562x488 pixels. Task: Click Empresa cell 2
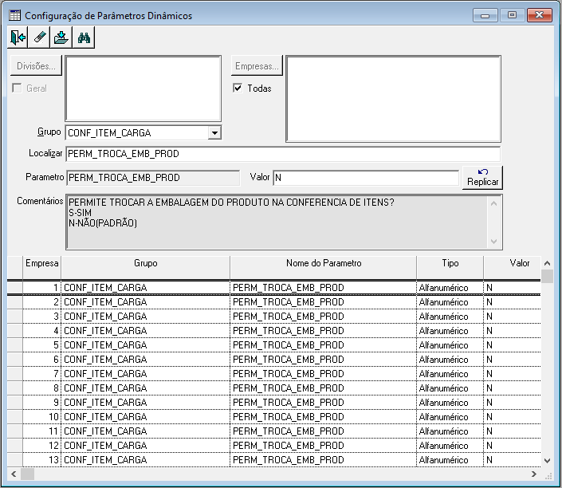coord(42,302)
